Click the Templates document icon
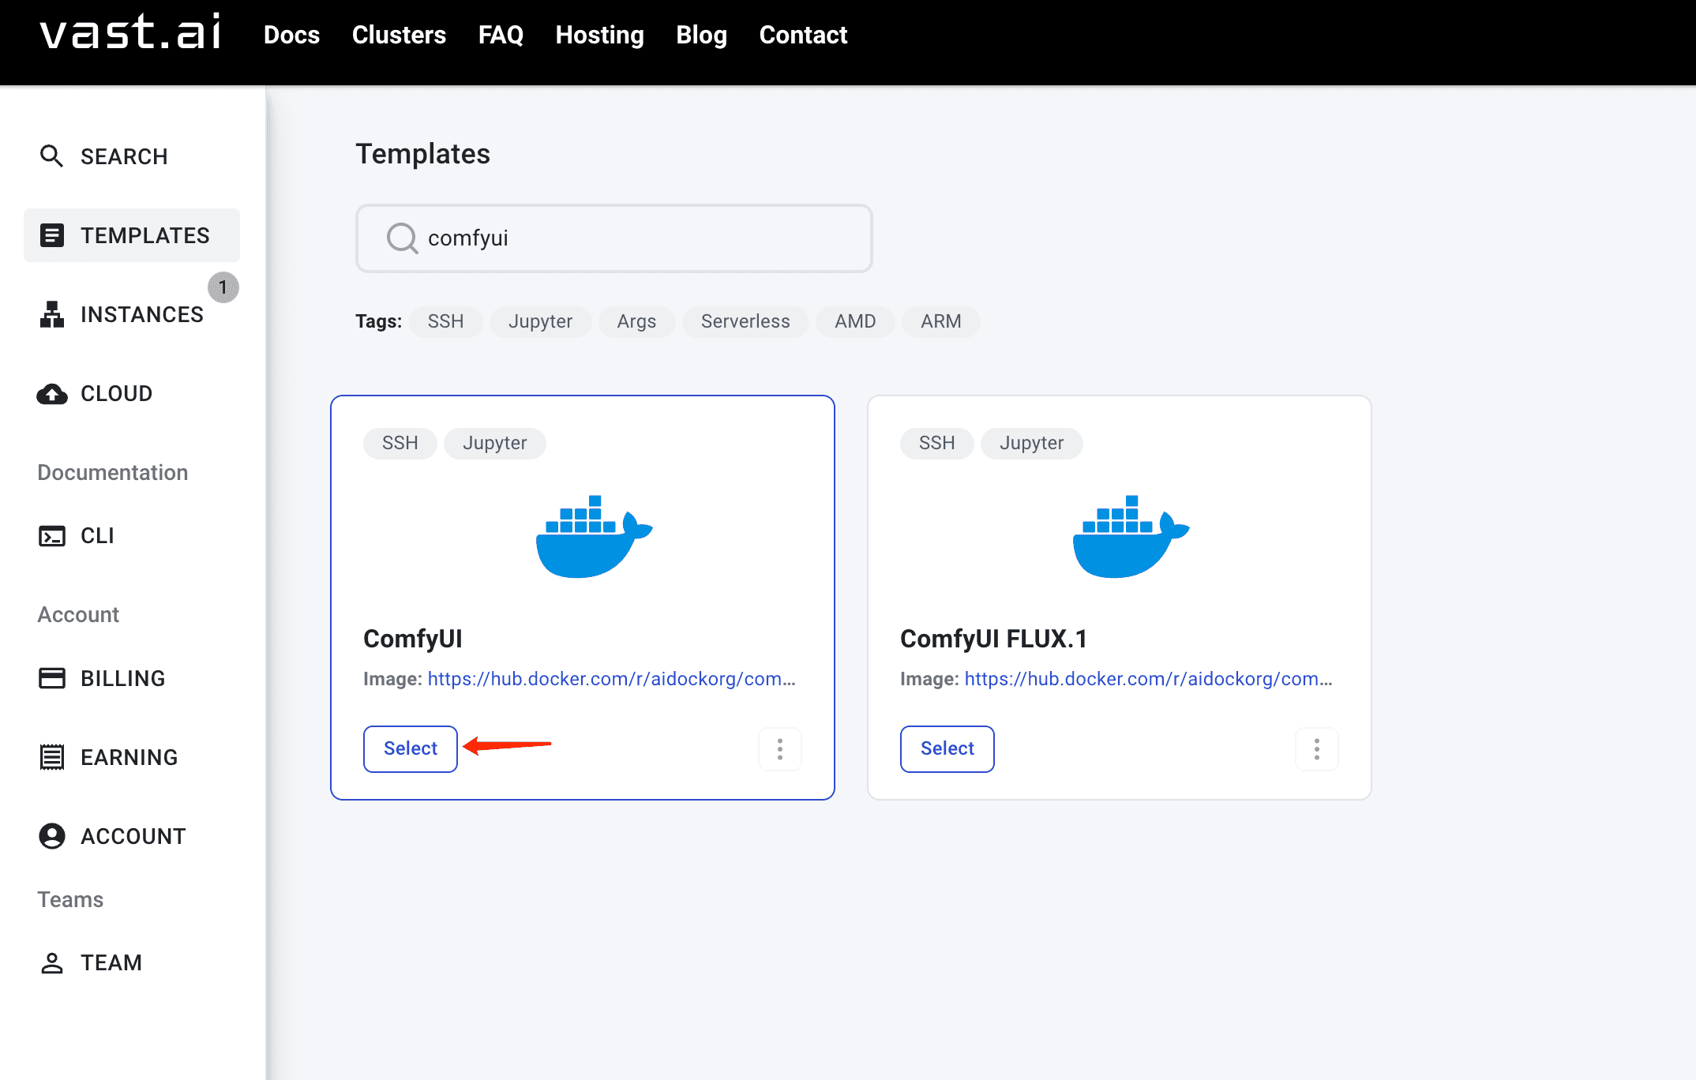1696x1080 pixels. [x=51, y=235]
